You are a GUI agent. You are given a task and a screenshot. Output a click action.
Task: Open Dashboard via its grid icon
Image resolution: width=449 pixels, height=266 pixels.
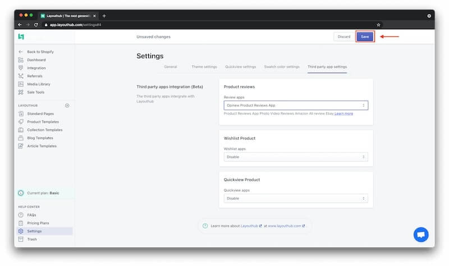pyautogui.click(x=21, y=60)
